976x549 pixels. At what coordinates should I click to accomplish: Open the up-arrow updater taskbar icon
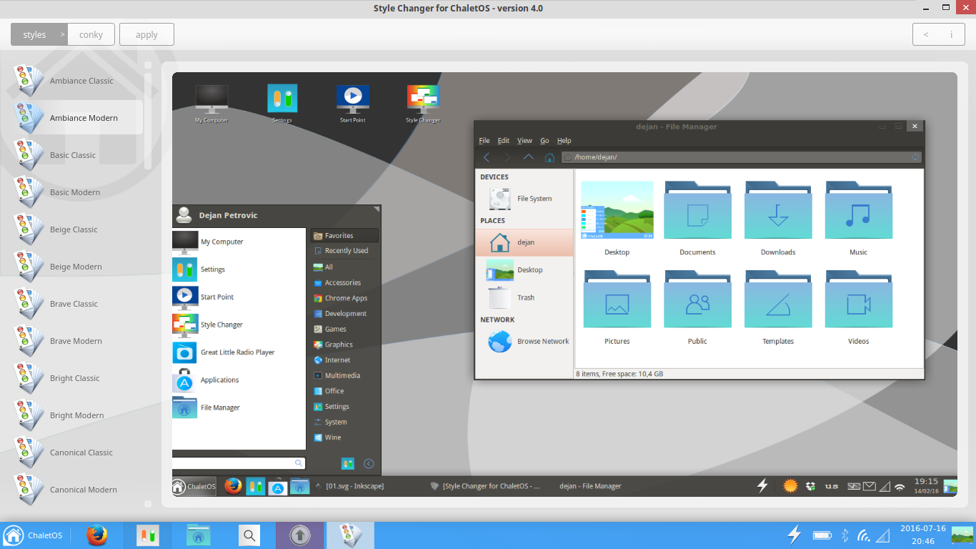coord(299,535)
